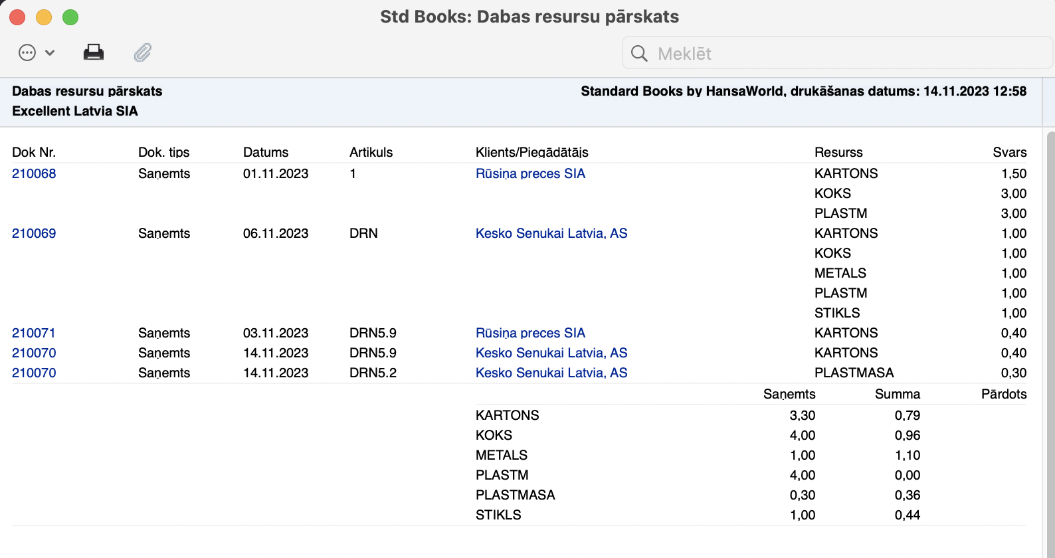
Task: Click the magnifying glass search icon
Action: click(x=639, y=53)
